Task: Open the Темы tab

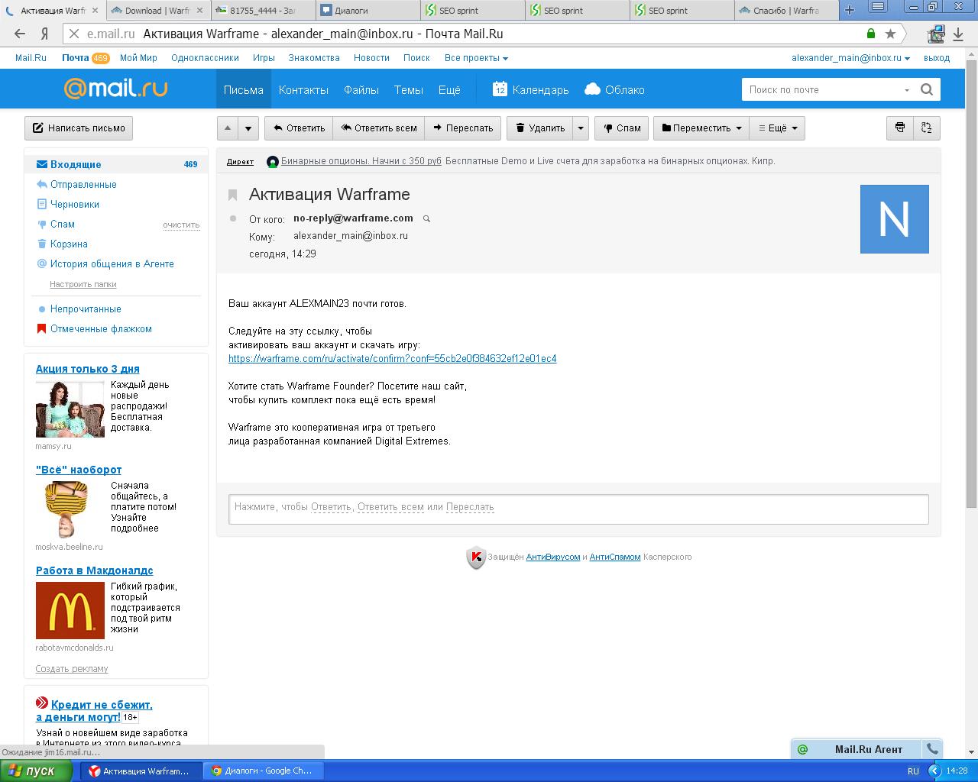Action: click(409, 89)
